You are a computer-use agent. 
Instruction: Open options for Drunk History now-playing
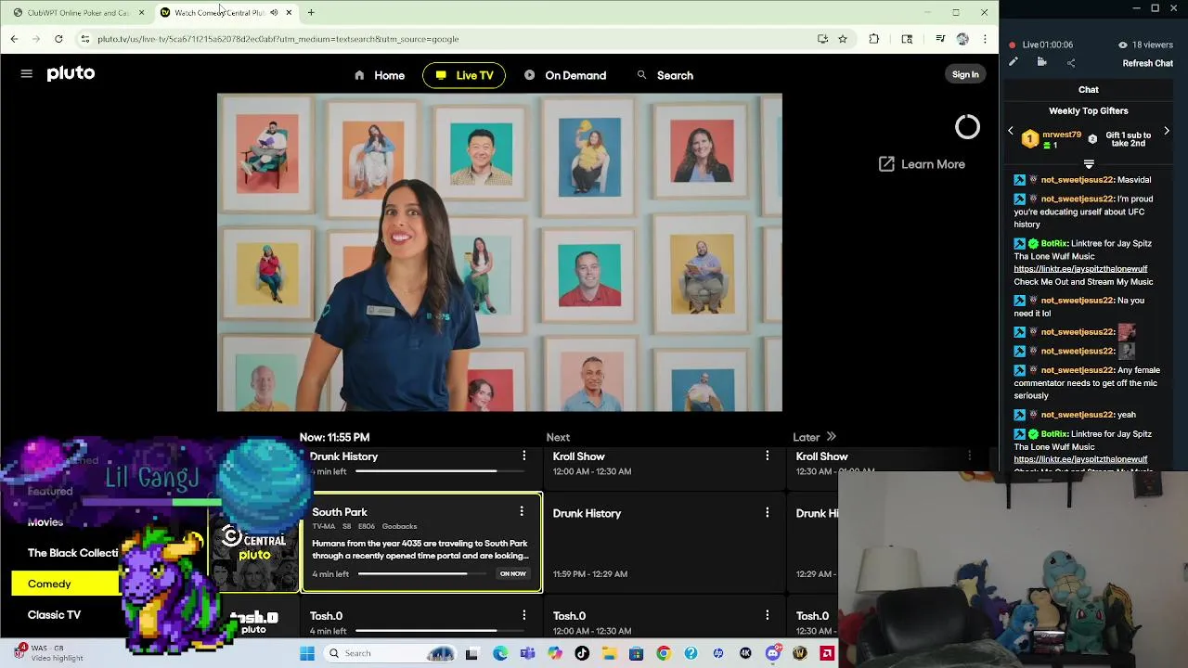point(524,456)
